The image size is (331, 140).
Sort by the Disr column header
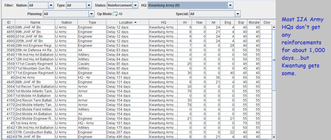coord(267,23)
